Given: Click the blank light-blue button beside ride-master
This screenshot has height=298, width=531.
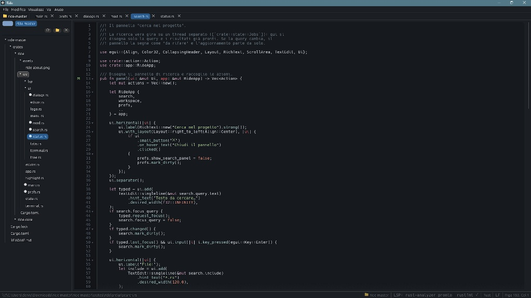Looking at the screenshot, I should click(8, 23).
